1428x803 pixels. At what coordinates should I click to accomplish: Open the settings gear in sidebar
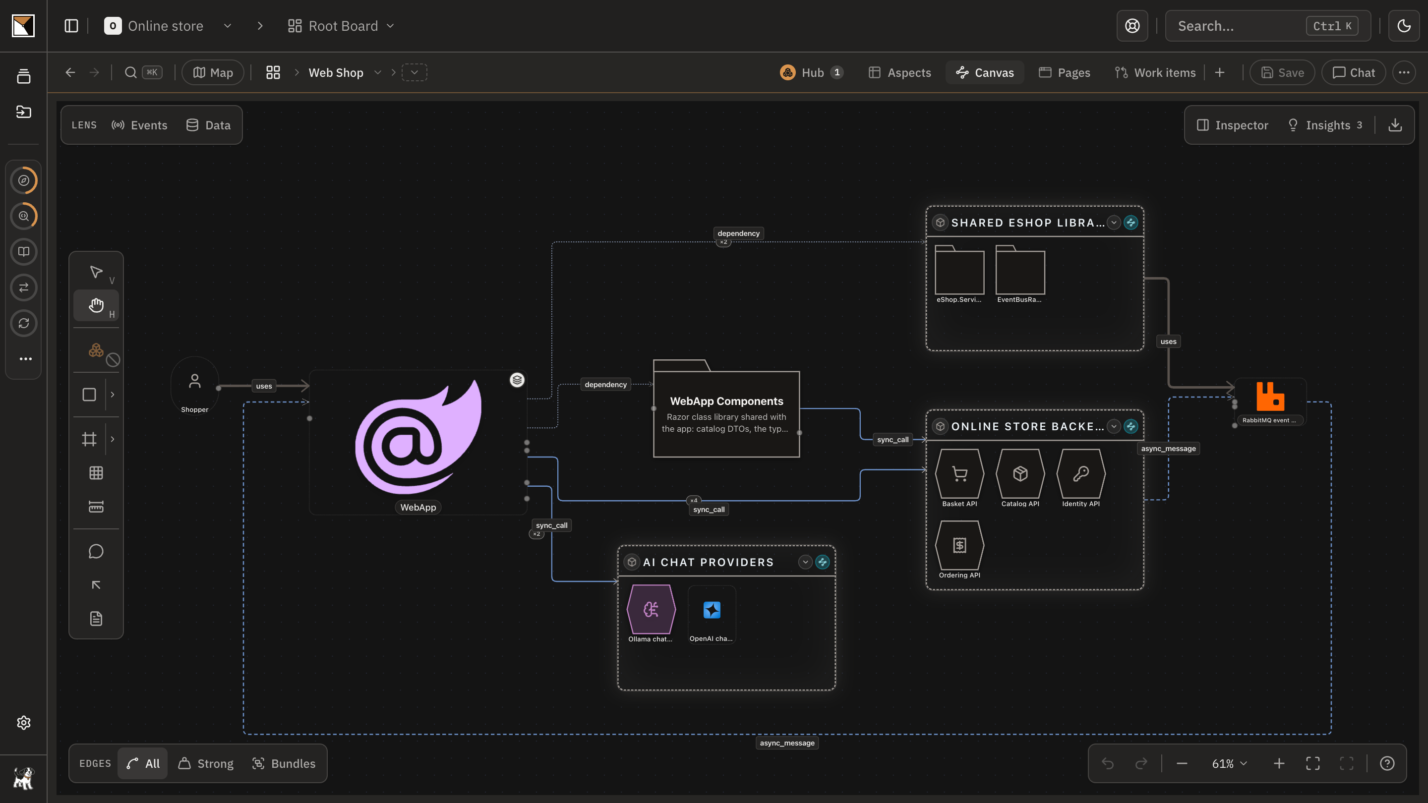click(23, 723)
